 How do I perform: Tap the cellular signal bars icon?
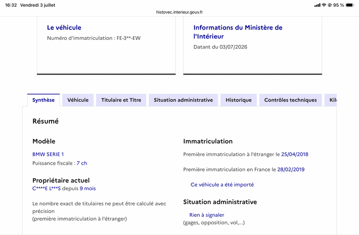(x=317, y=5)
